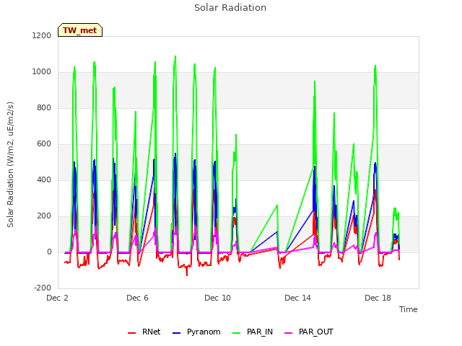Toggle the Pyranom legend entry
The image size is (462, 346).
click(196, 332)
